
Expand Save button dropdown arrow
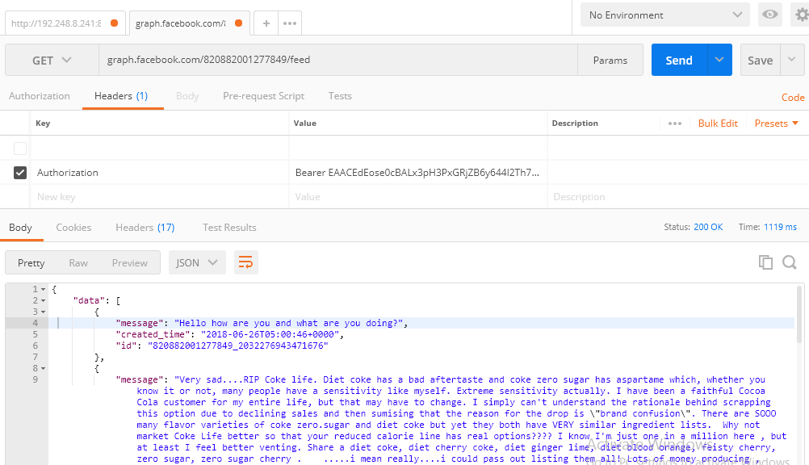pos(792,60)
